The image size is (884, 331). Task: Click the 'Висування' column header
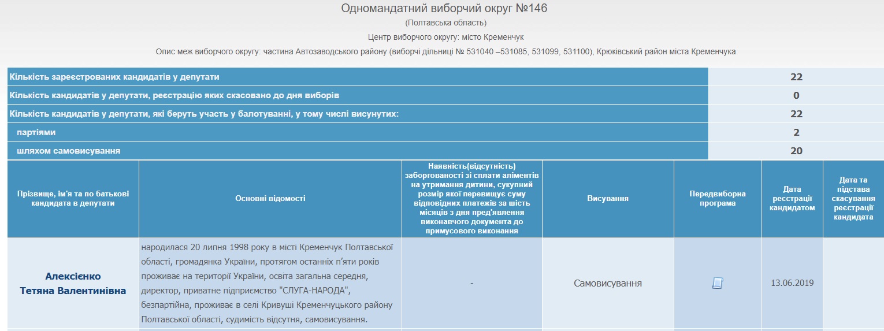click(x=608, y=198)
